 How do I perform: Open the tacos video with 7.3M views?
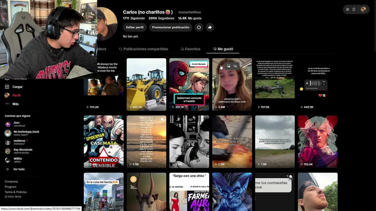pos(232,142)
